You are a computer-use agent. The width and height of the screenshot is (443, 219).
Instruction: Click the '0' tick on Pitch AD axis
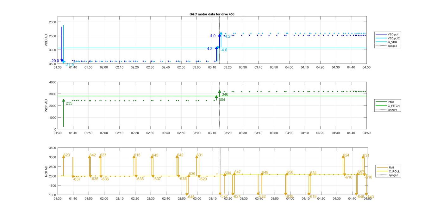point(55,130)
